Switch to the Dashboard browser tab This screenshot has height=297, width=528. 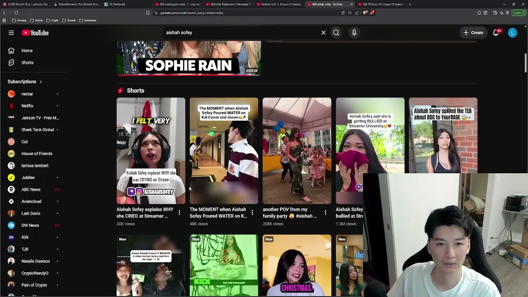click(127, 4)
